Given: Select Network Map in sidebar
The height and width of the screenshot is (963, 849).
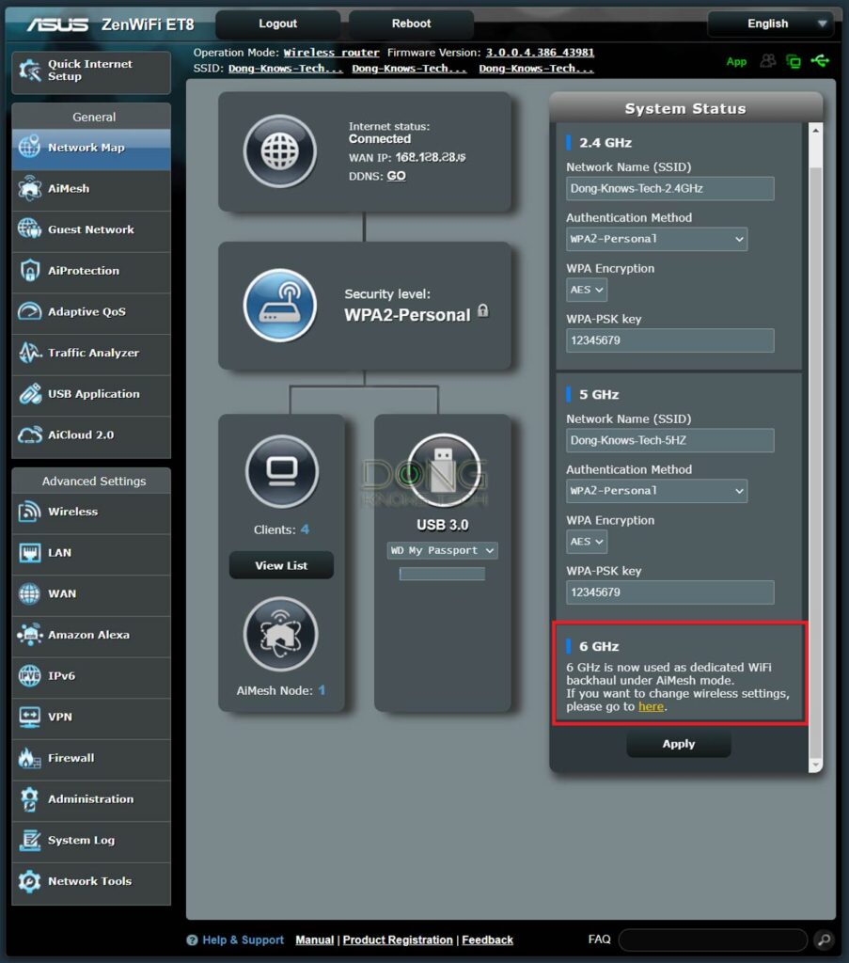Looking at the screenshot, I should point(91,148).
